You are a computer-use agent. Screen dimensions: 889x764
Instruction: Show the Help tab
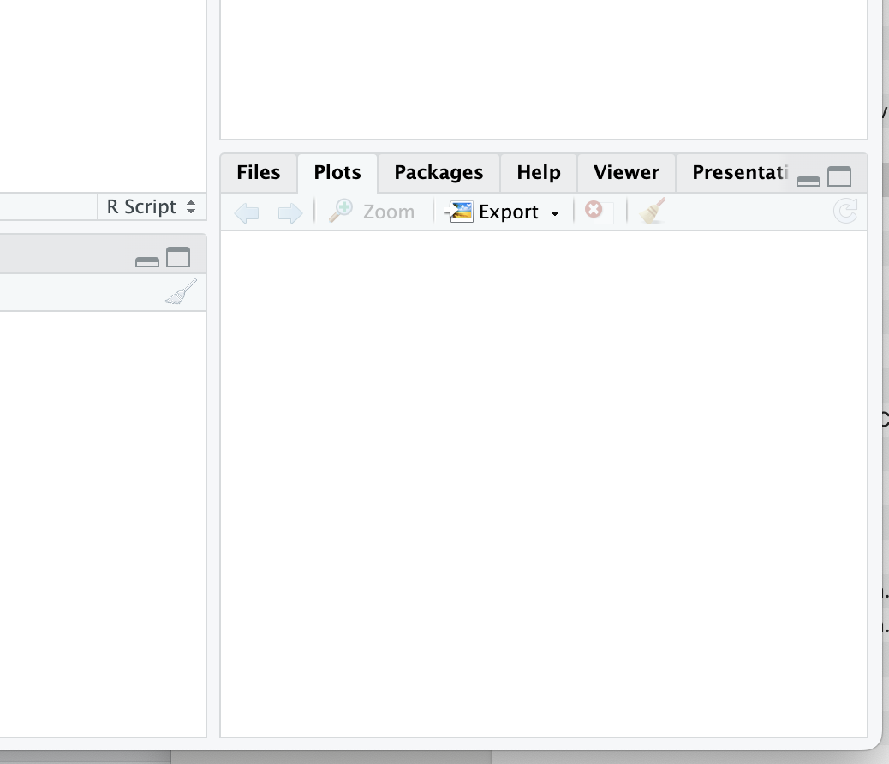pos(539,173)
